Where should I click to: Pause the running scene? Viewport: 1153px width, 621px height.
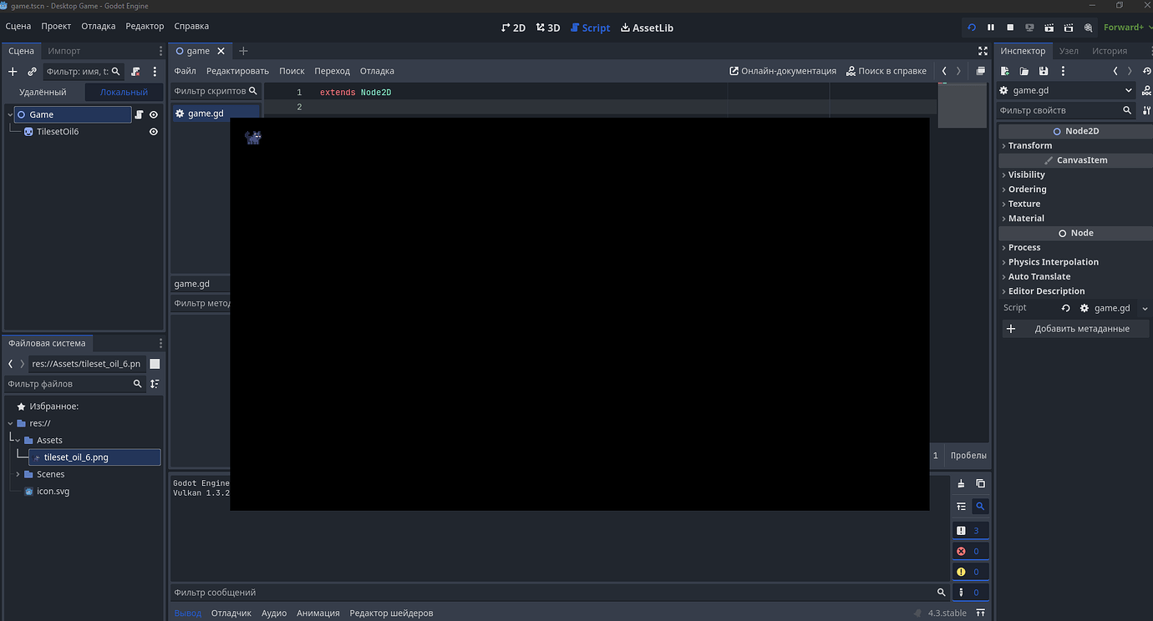click(x=991, y=27)
